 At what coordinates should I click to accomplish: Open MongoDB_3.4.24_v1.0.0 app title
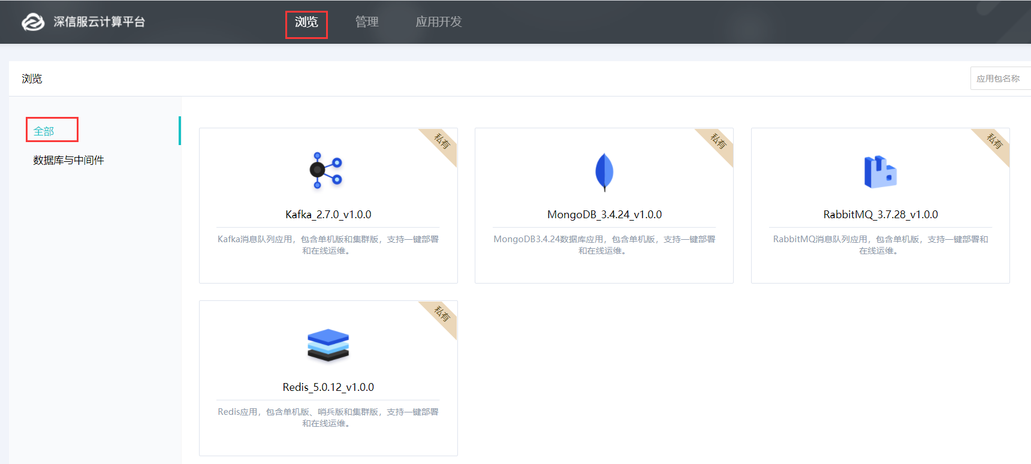[x=604, y=215]
